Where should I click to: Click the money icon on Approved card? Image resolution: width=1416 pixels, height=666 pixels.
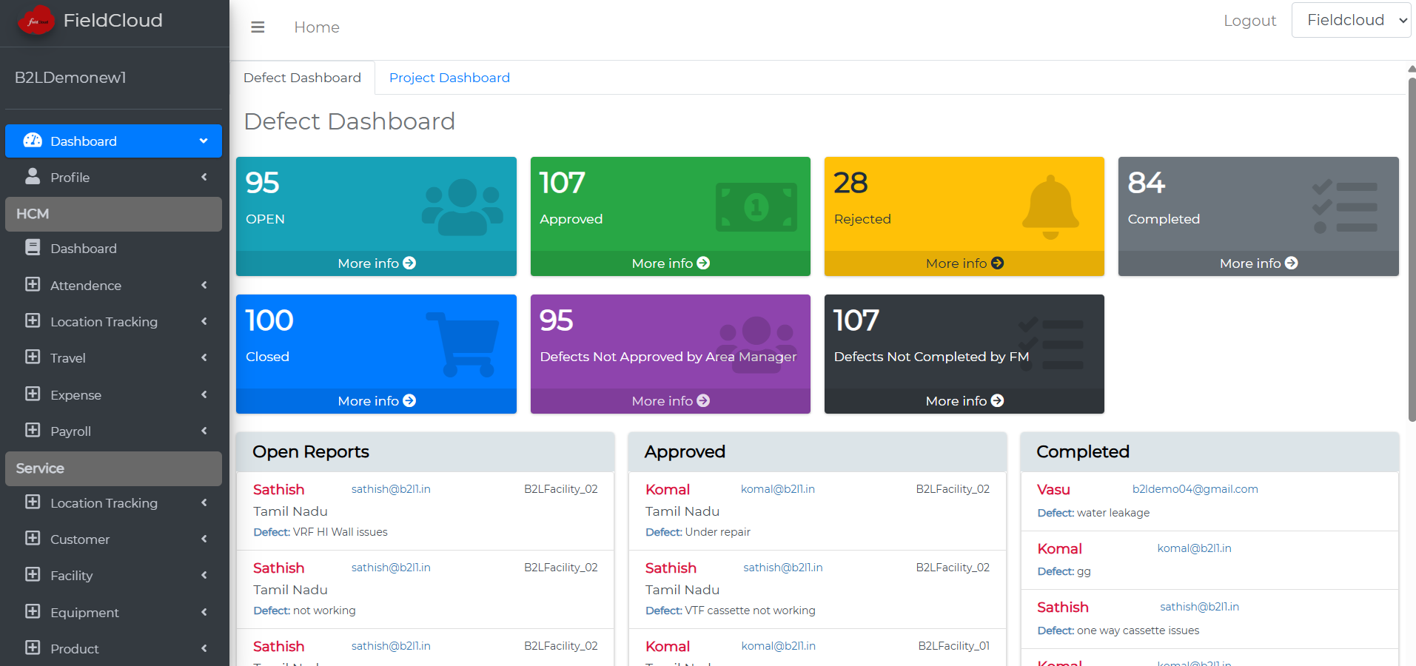coord(756,207)
